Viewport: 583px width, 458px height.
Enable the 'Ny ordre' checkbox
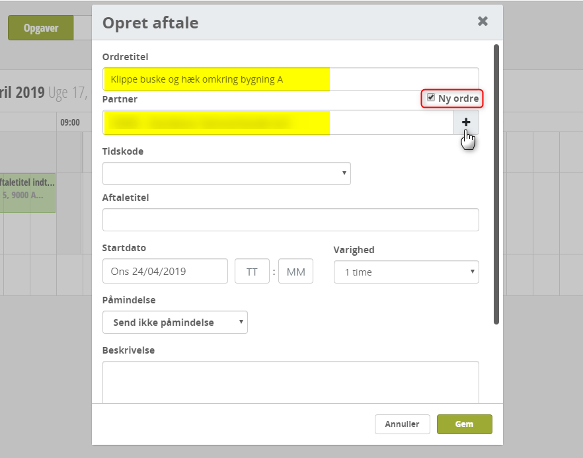point(431,98)
